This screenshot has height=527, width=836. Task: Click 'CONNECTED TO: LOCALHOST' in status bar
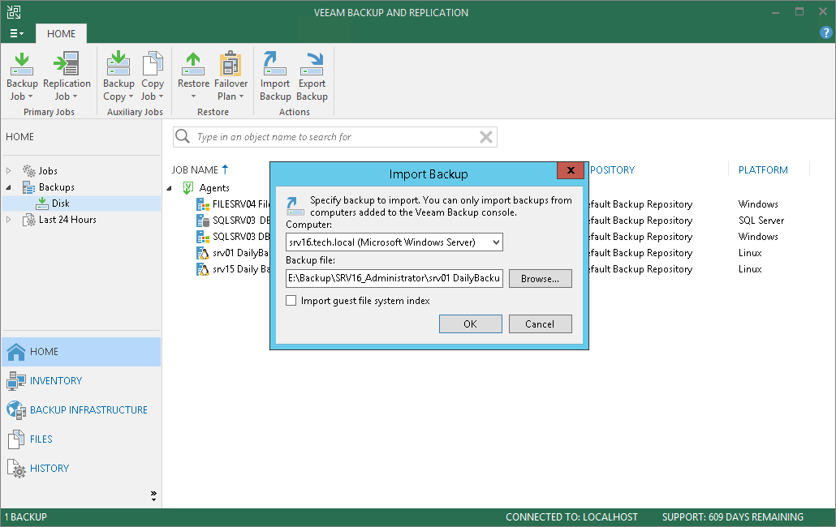coord(571,517)
